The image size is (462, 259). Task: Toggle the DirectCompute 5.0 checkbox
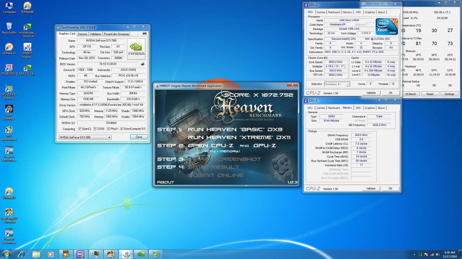pos(122,129)
